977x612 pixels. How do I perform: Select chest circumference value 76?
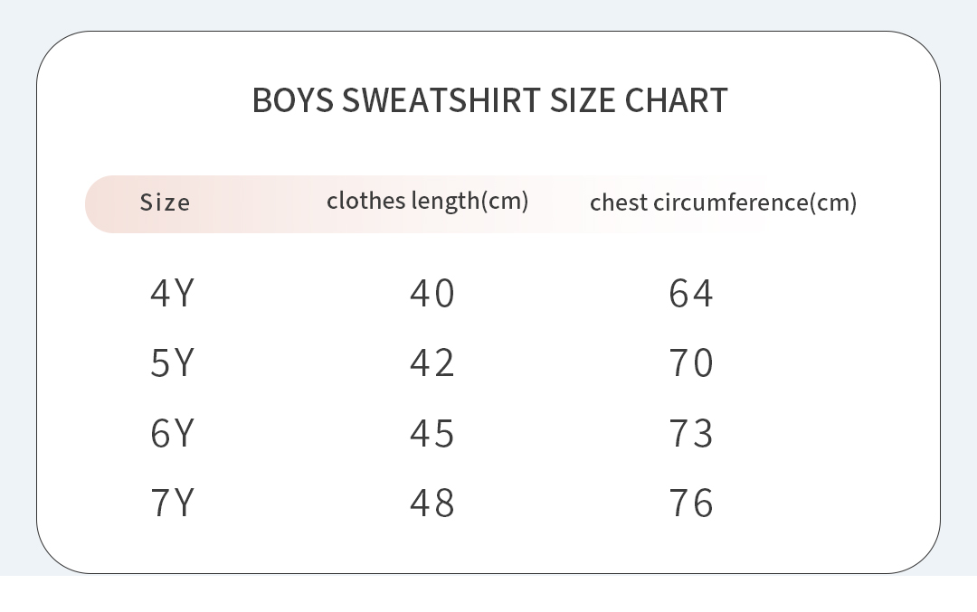point(691,503)
